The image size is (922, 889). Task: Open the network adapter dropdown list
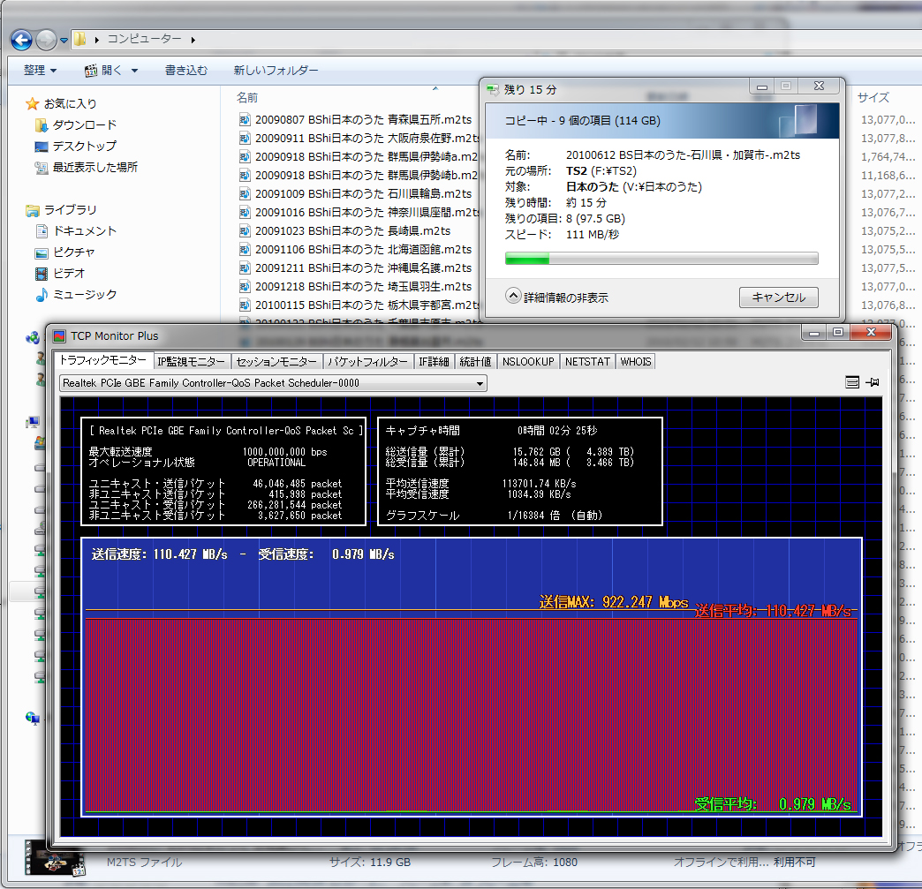[x=480, y=383]
